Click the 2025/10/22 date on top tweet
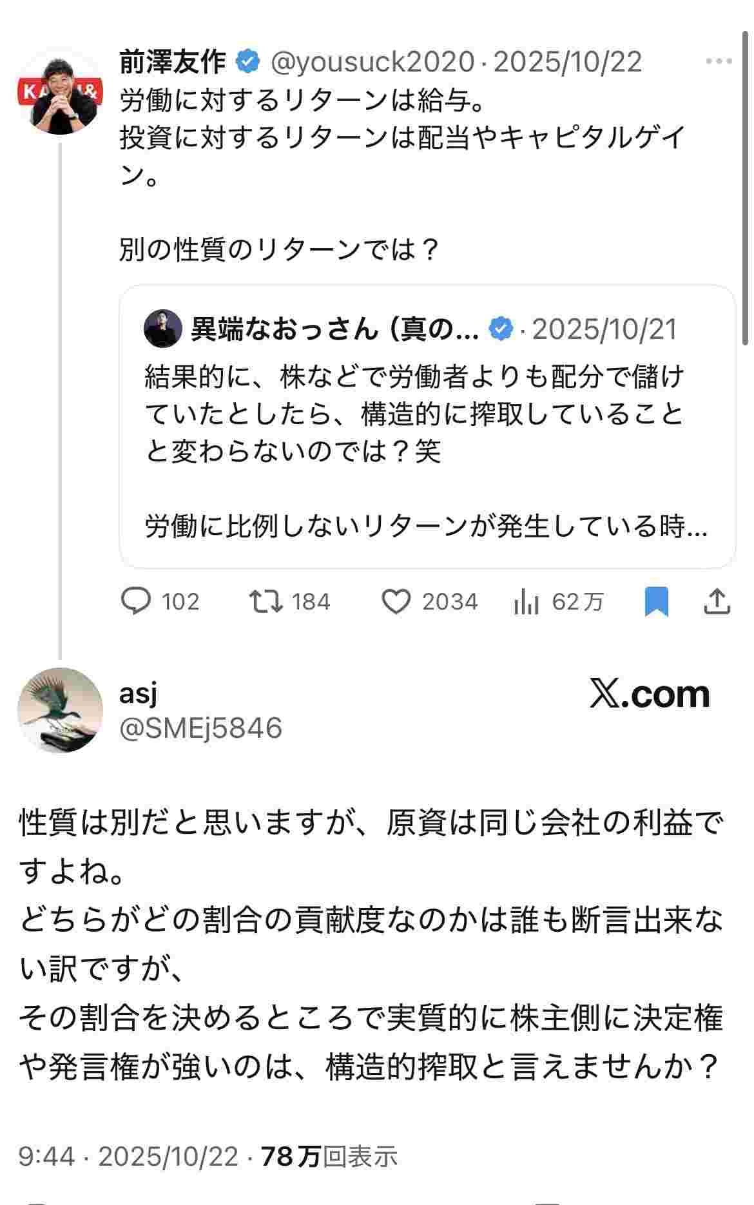 567,62
